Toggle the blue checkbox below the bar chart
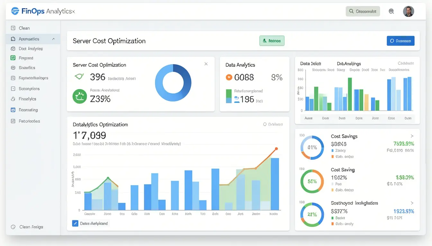Screen dimensions: 432x246 point(75,223)
